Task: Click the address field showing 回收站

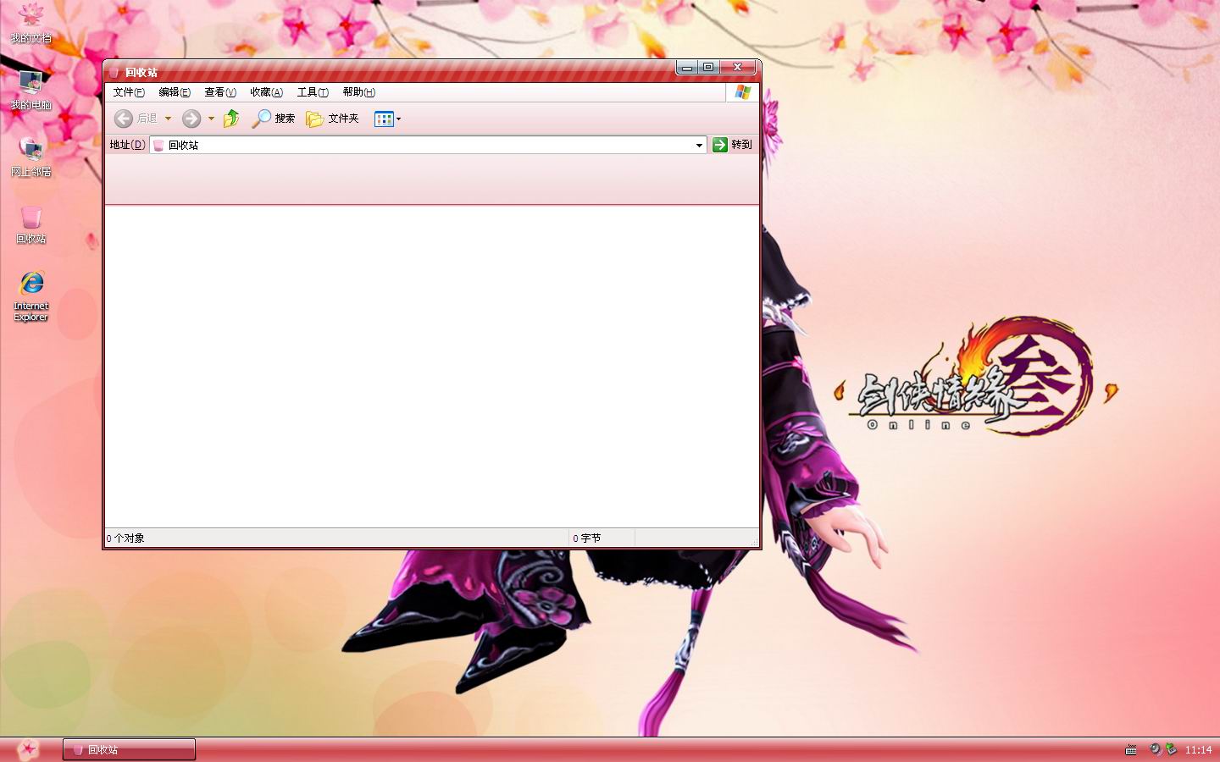Action: [428, 146]
